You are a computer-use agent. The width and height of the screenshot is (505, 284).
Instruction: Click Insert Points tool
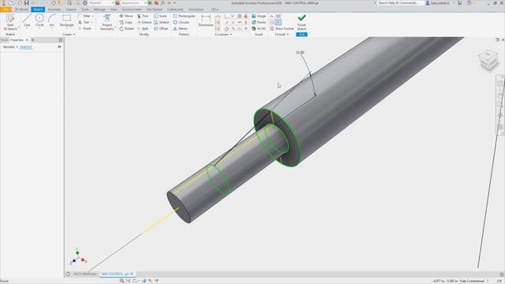click(x=259, y=22)
